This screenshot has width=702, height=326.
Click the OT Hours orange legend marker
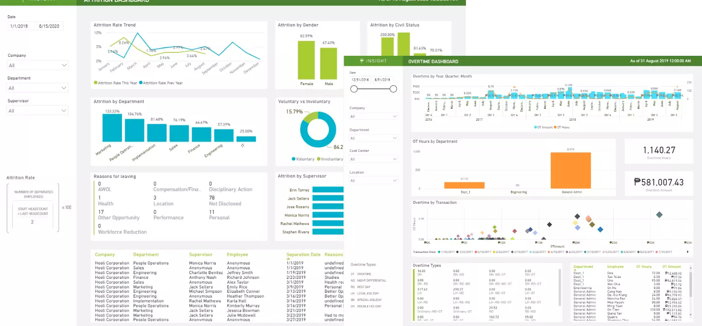coord(554,127)
